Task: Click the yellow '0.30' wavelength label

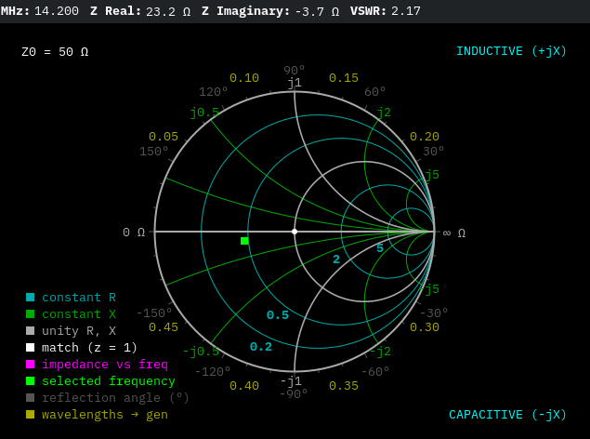Action: point(425,326)
